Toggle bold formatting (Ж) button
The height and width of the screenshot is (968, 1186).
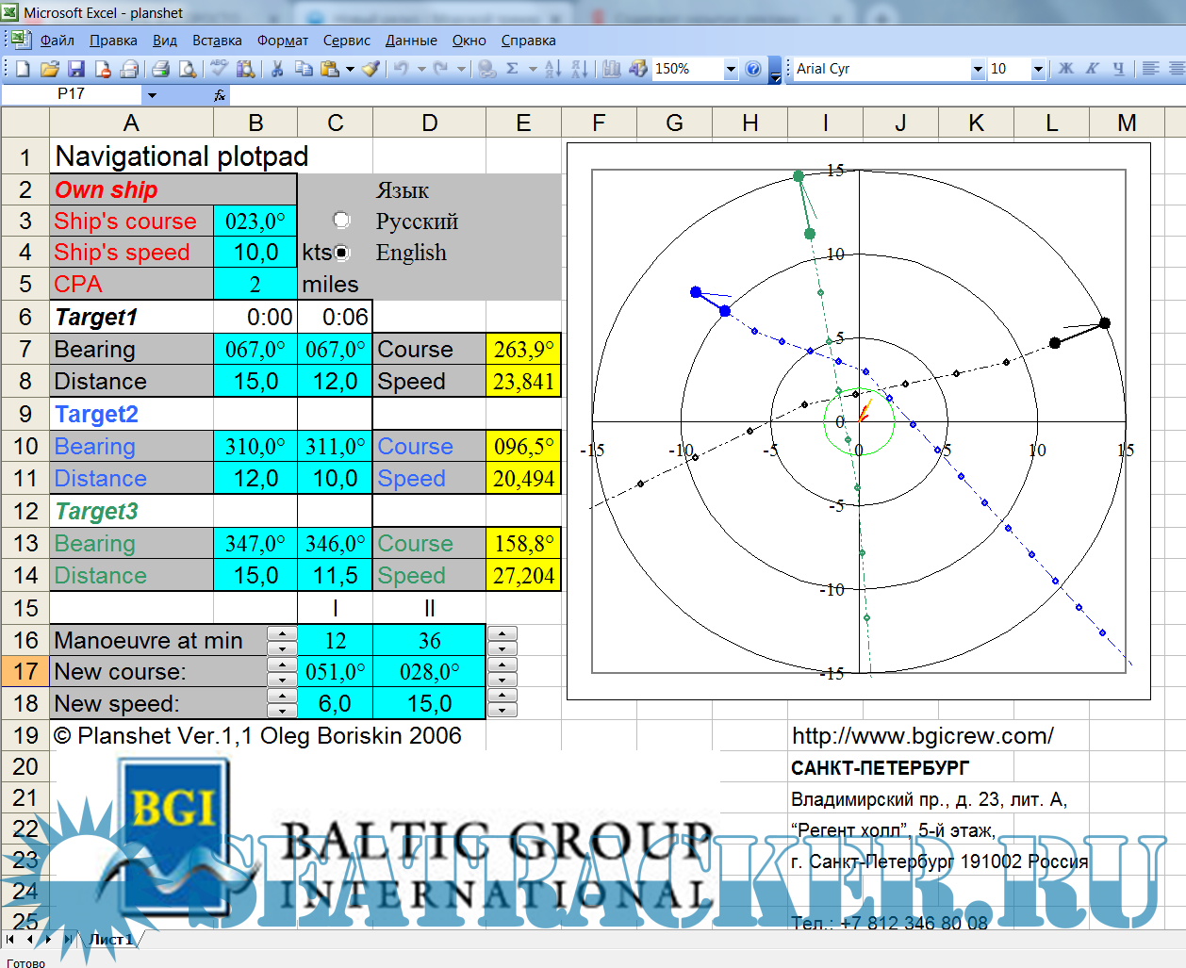(1065, 69)
